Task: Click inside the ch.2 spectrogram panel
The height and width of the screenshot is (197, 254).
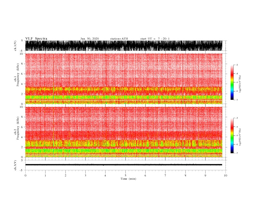Action: (x=124, y=132)
